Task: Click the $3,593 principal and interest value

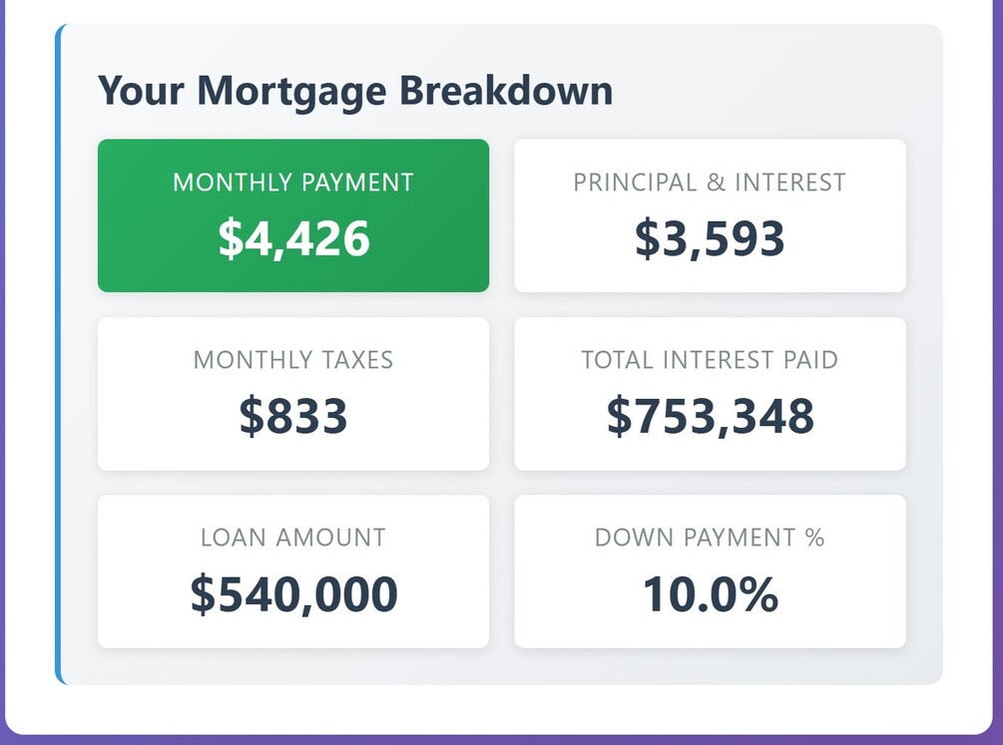Action: pos(710,238)
